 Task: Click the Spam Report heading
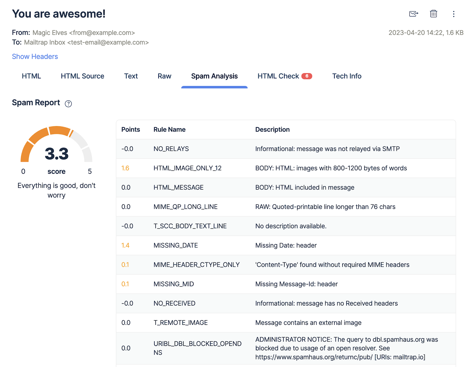[x=36, y=103]
